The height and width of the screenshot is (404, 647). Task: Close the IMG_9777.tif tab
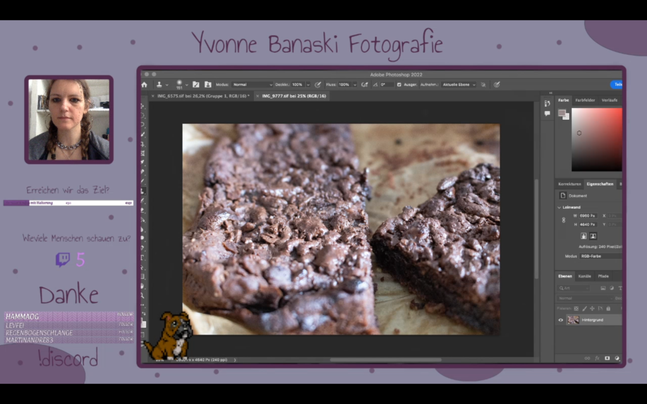pyautogui.click(x=258, y=96)
